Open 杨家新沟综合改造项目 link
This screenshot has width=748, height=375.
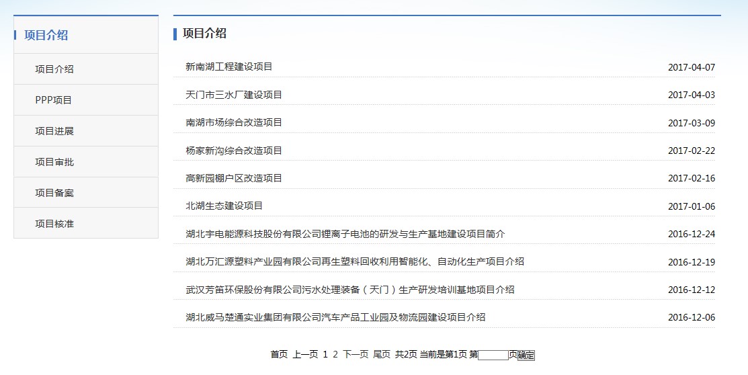coord(233,151)
